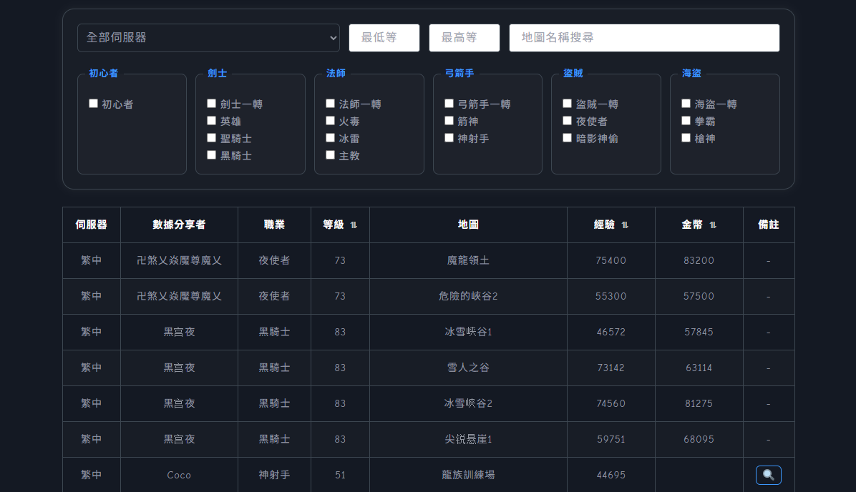
Task: Click the 海盜 group heading
Action: [x=691, y=73]
